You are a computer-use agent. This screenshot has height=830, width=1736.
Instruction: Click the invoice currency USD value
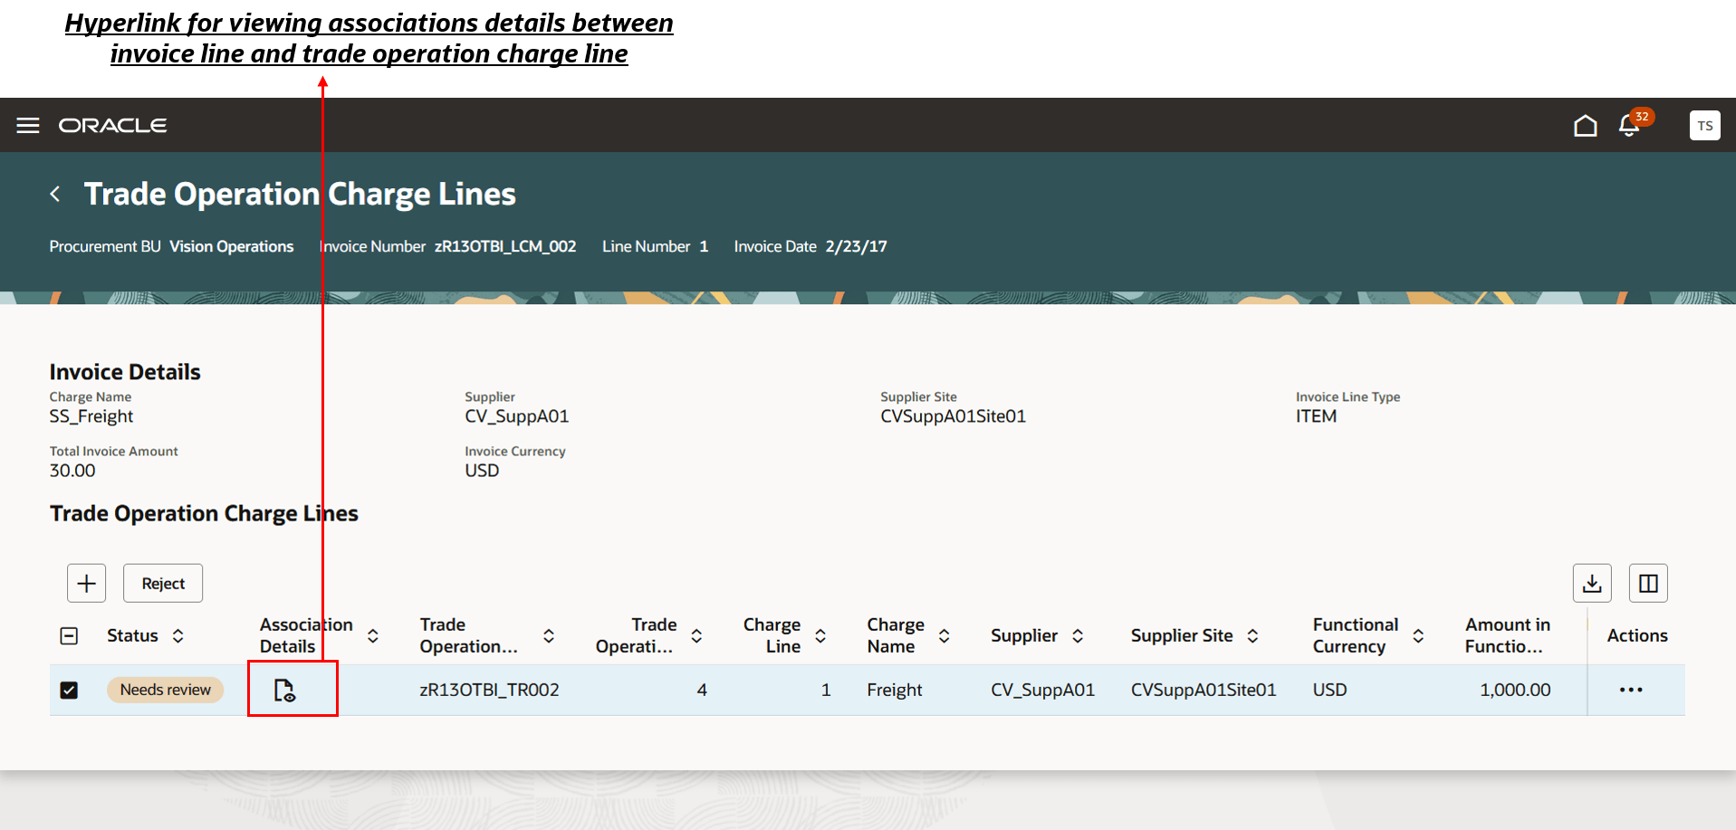point(482,471)
